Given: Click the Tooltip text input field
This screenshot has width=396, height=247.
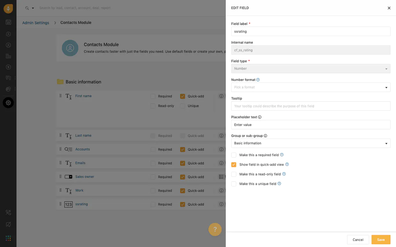Looking at the screenshot, I should point(310,106).
